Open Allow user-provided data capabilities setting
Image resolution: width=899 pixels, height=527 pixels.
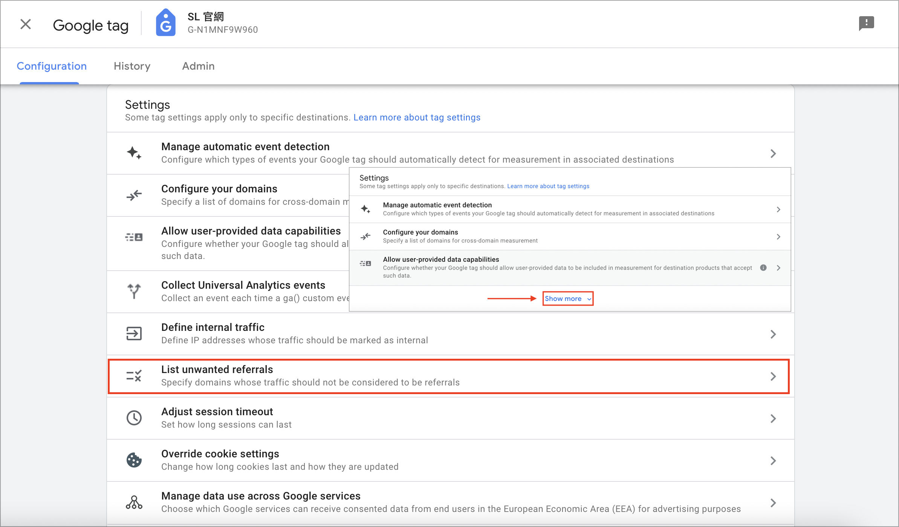tap(228, 244)
